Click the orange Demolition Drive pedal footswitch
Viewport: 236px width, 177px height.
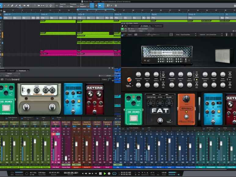[186, 116]
